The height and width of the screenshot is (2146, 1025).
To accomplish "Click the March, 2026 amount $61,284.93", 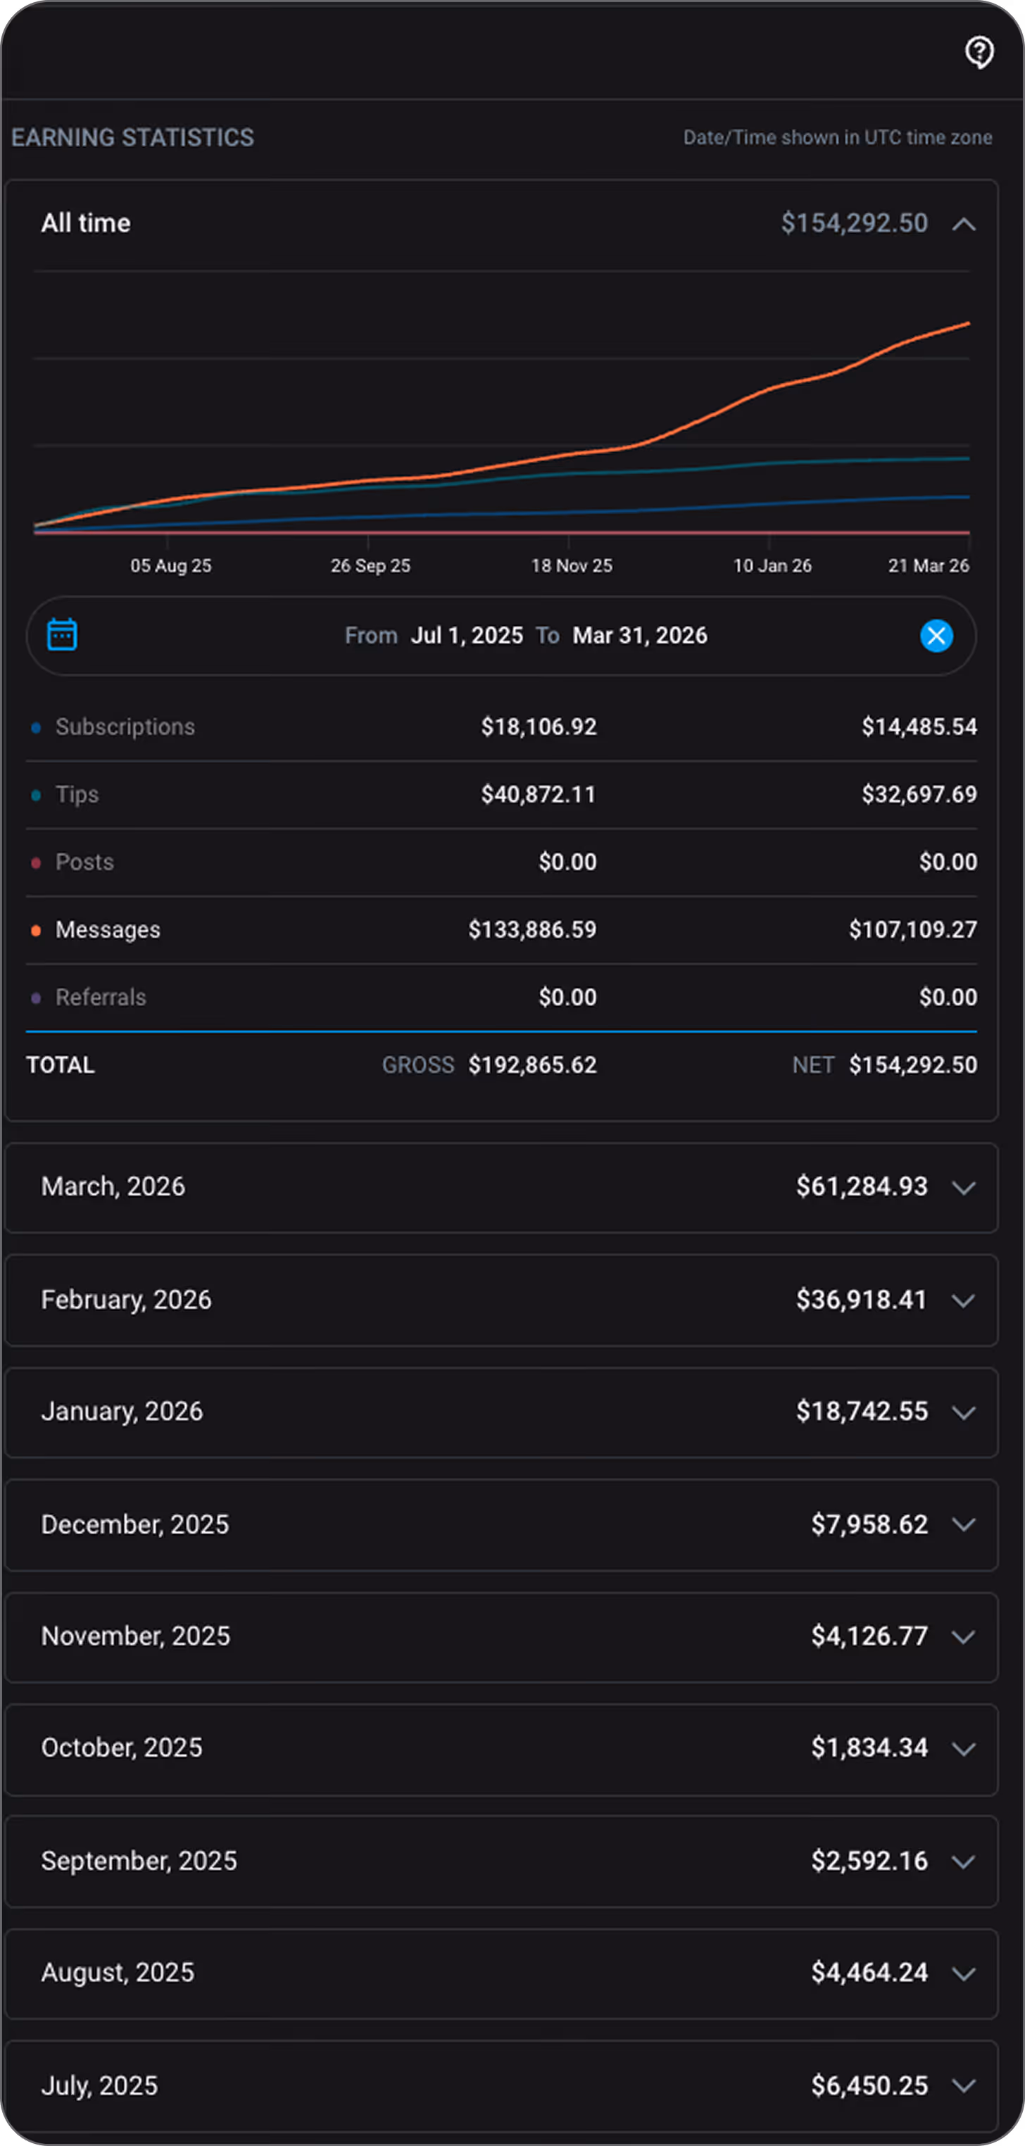I will click(862, 1186).
